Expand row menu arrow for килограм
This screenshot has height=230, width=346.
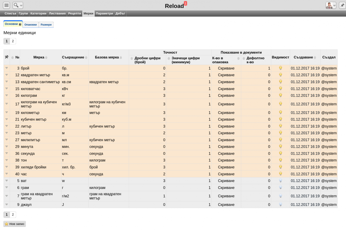pyautogui.click(x=7, y=95)
